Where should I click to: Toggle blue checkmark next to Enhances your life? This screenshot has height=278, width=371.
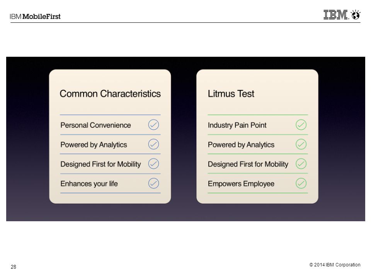tap(153, 183)
